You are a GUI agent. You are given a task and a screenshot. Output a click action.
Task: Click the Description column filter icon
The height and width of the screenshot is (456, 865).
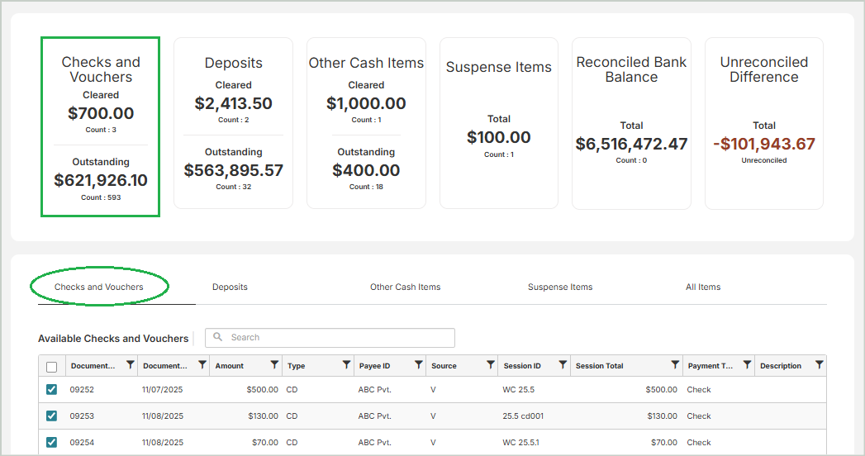click(819, 365)
